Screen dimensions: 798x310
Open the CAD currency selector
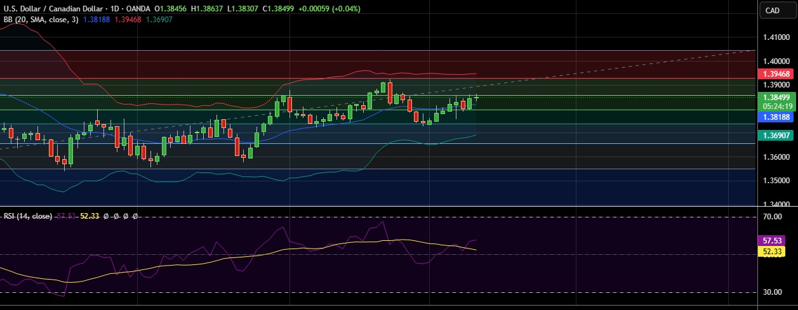coord(773,10)
